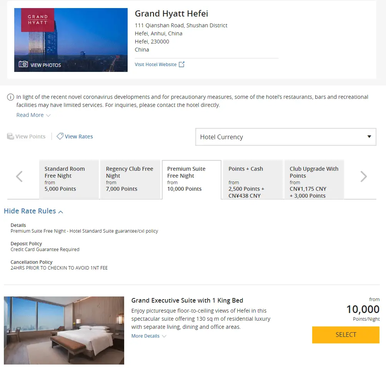Click the camera icon on hotel photo
Viewport: 386px width, 368px height.
coord(23,64)
